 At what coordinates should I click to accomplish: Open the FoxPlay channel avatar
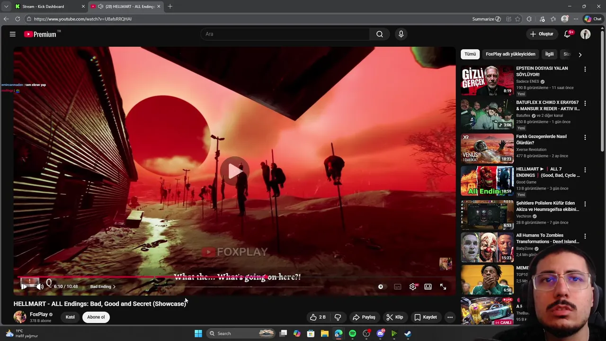coord(20,317)
